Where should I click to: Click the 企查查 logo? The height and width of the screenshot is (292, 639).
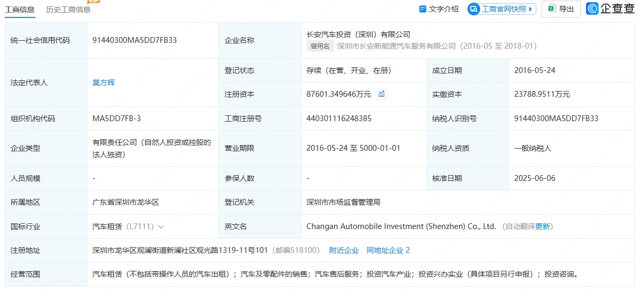point(610,8)
